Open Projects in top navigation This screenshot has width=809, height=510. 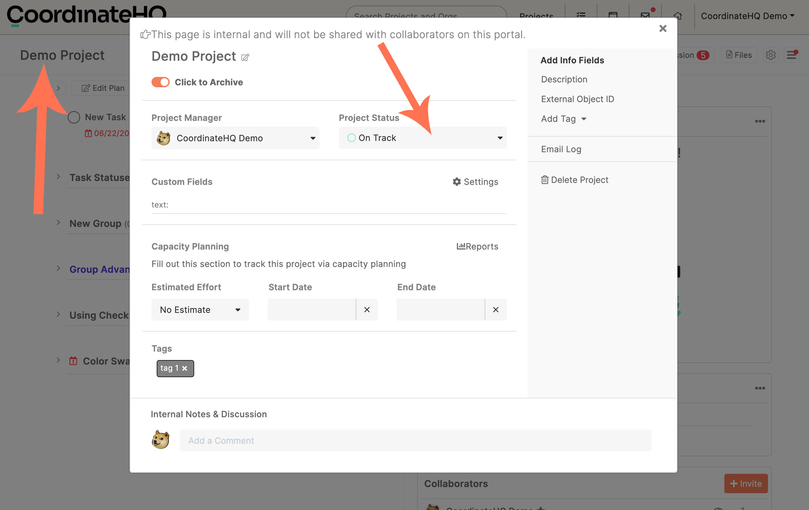tap(536, 16)
